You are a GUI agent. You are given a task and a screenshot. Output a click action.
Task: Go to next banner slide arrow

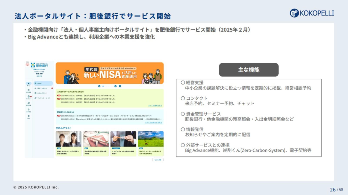click(x=120, y=86)
